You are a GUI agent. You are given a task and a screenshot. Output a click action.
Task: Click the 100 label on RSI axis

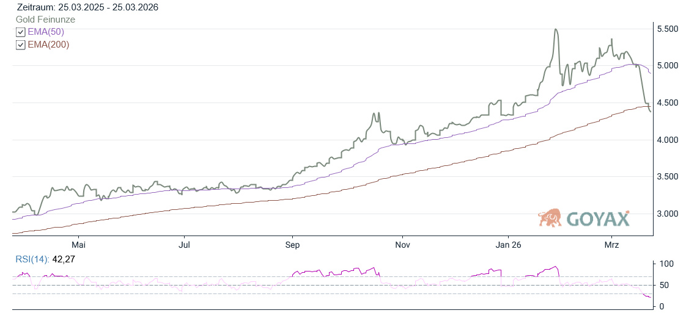tap(666, 264)
